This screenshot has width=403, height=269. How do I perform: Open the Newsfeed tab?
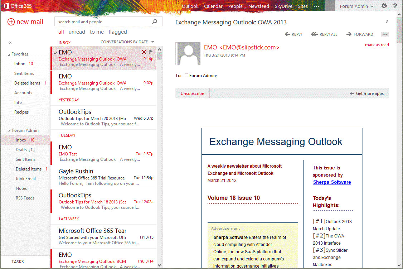point(258,6)
